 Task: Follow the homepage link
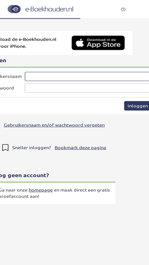coord(41,190)
